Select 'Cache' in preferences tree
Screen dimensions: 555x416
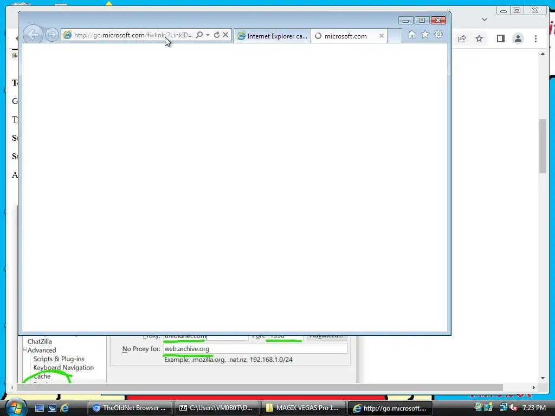coord(42,376)
